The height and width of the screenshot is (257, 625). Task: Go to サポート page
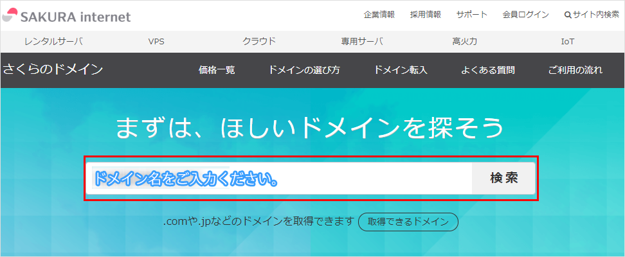pos(471,15)
